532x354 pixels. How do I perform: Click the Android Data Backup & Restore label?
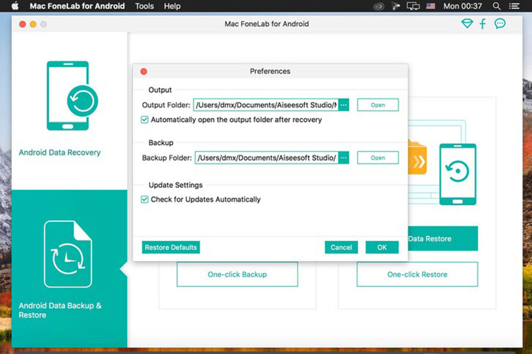[x=60, y=310]
